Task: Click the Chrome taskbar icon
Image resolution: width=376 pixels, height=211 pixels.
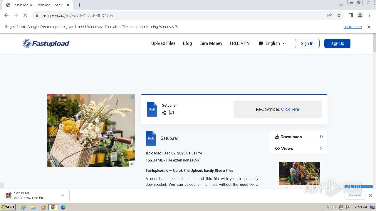Action: pos(53,207)
